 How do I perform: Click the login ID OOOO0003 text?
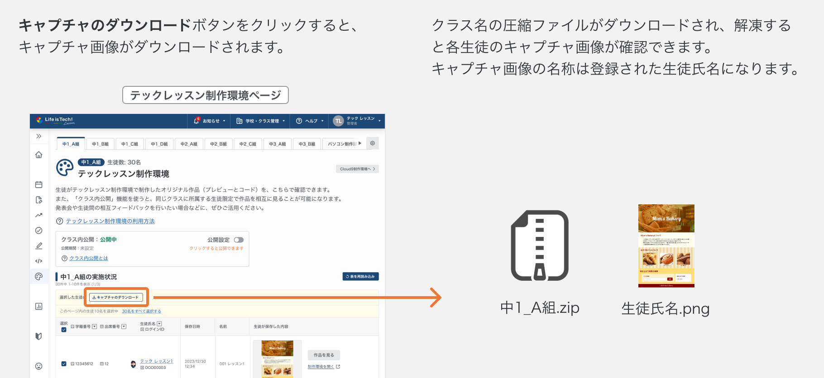click(x=155, y=368)
